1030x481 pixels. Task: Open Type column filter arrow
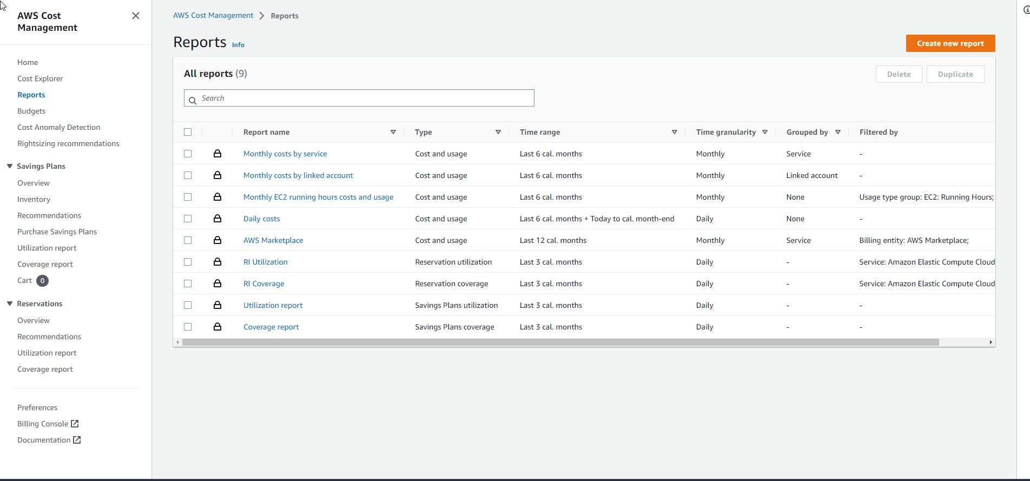click(x=498, y=132)
